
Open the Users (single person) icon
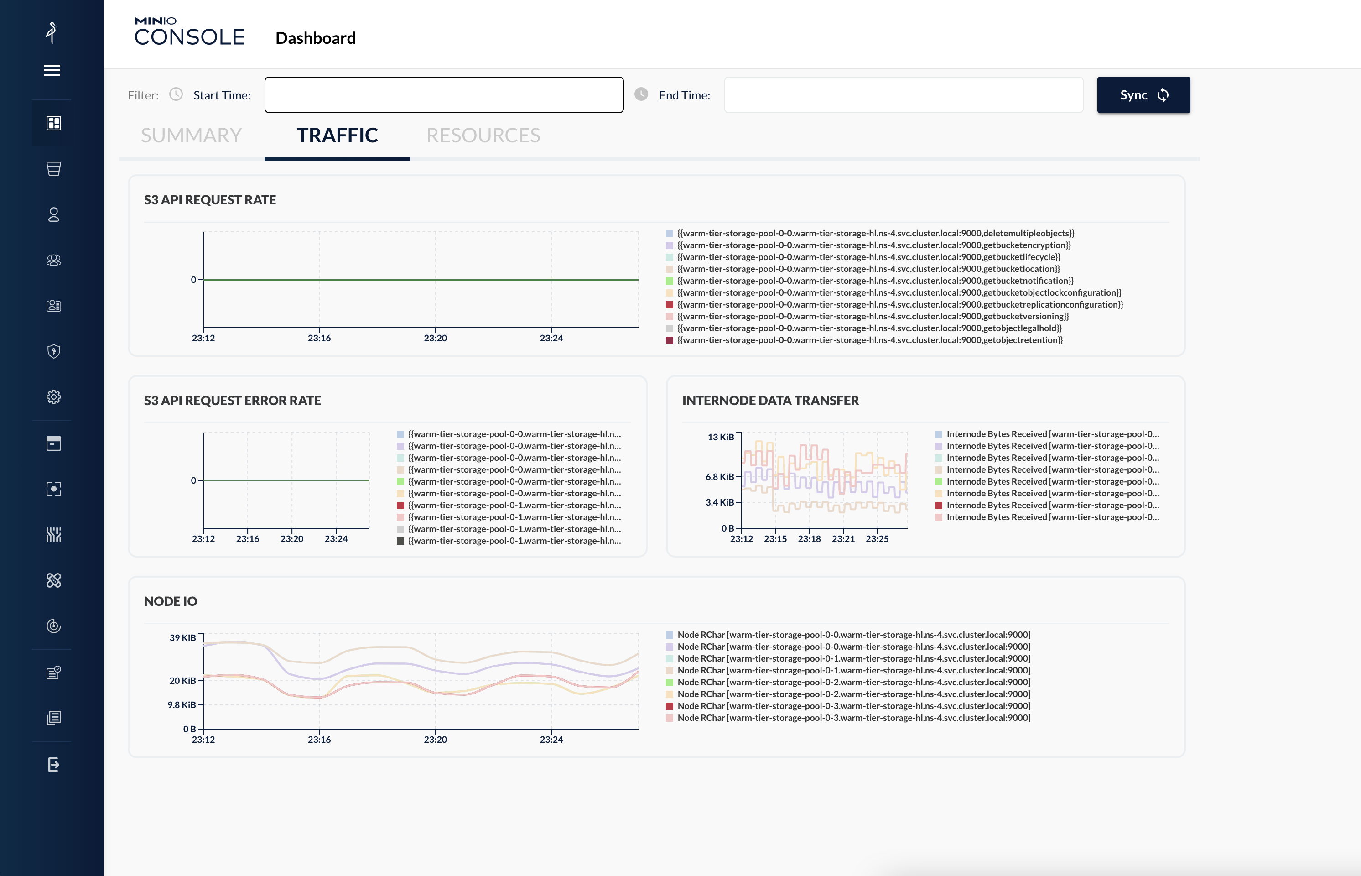[x=53, y=214]
